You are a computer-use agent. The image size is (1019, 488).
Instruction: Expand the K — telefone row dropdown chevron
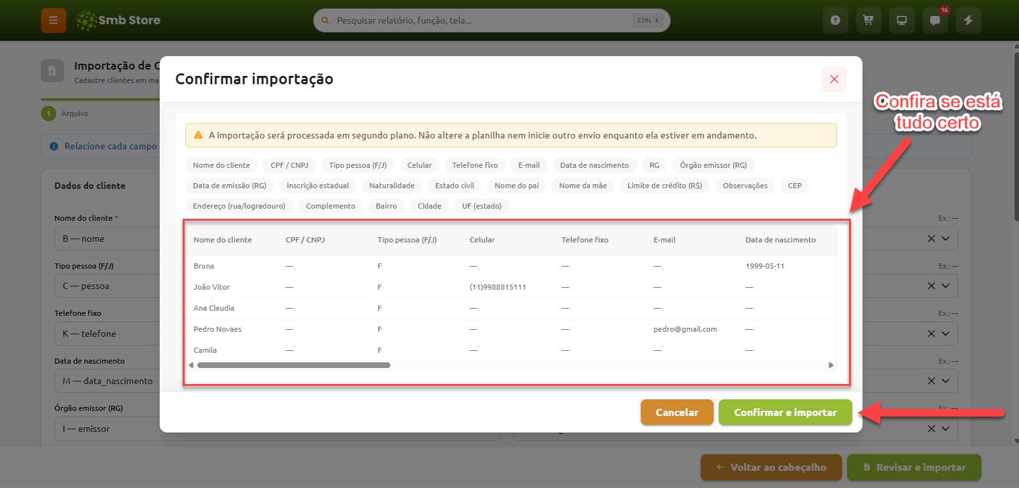pyautogui.click(x=946, y=334)
